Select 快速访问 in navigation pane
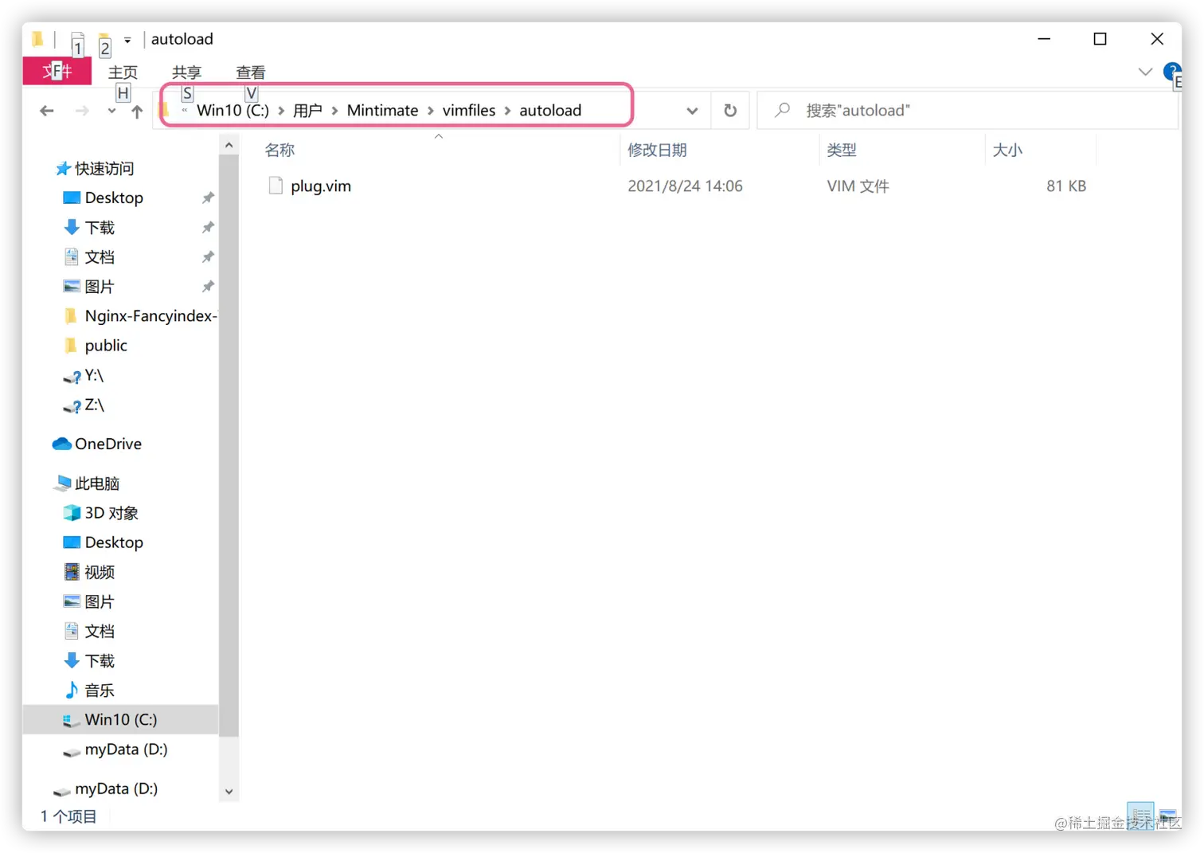 point(104,169)
